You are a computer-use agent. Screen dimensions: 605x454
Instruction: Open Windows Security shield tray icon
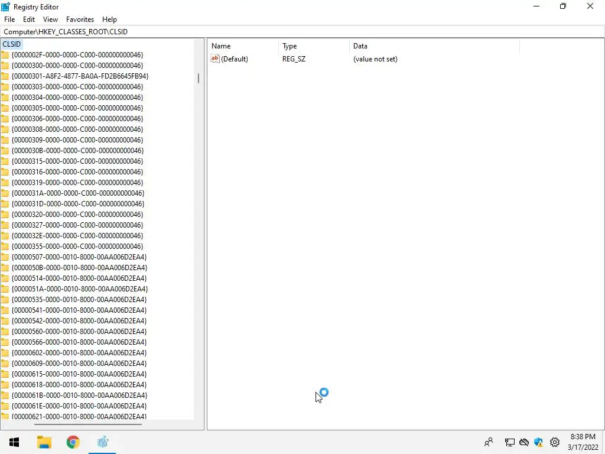[x=539, y=442]
